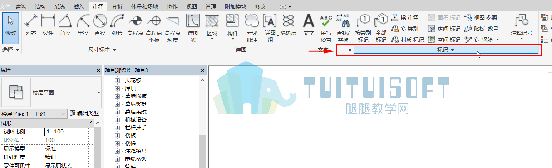Switch to the 建筑 ribbon tab
552x168 pixels.
click(x=21, y=6)
